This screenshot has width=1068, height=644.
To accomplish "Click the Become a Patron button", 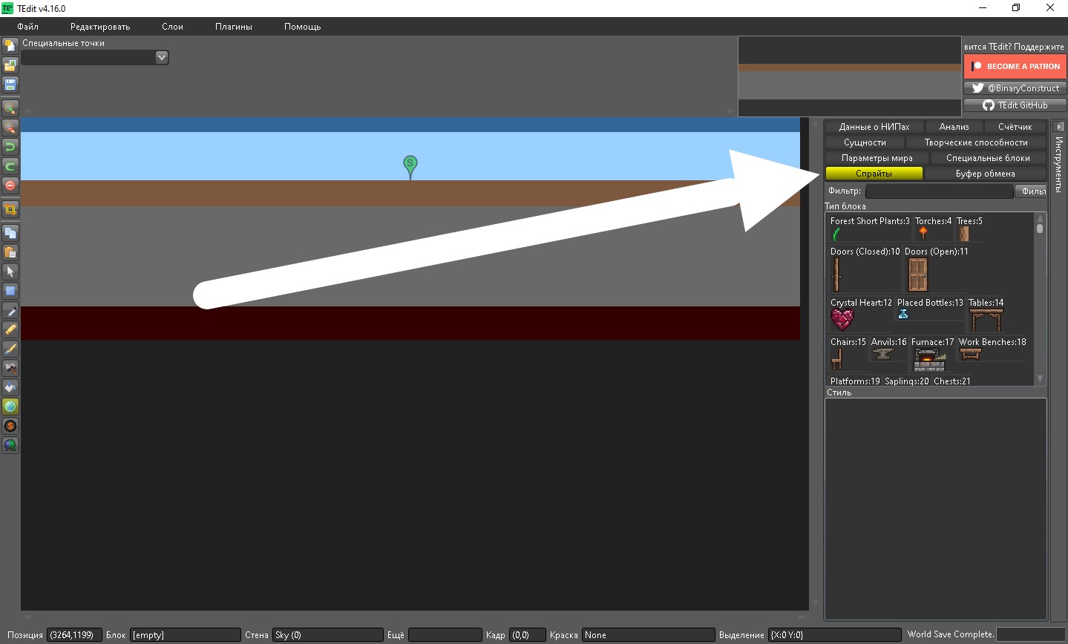I will 1015,66.
